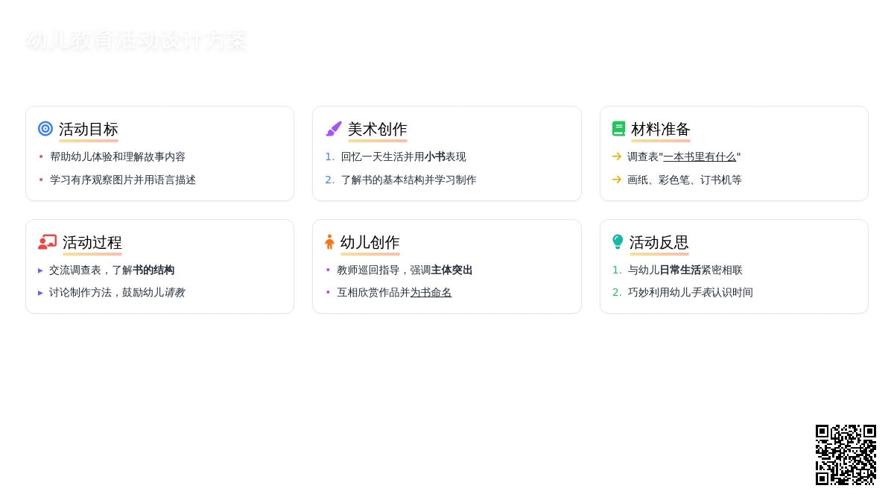Click the lightbulb icon beside 活动反思
Viewport: 894px width, 503px height.
pos(618,242)
